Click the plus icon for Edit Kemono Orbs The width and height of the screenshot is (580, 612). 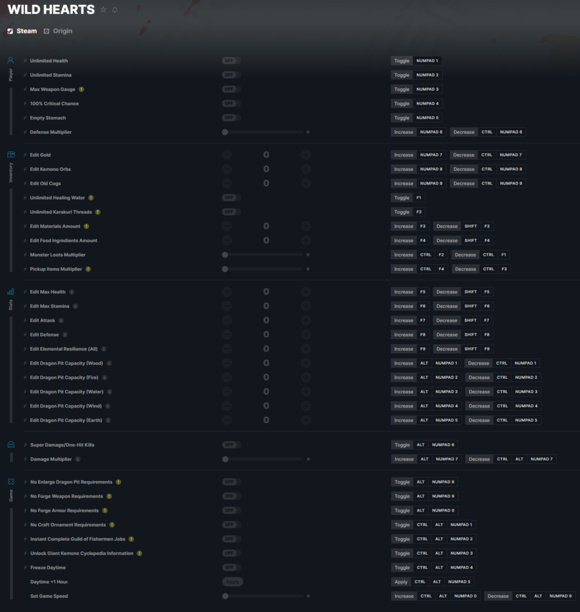(x=306, y=169)
